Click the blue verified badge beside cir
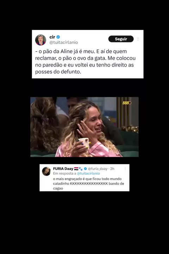This screenshot has height=254, width=169. (x=58, y=37)
